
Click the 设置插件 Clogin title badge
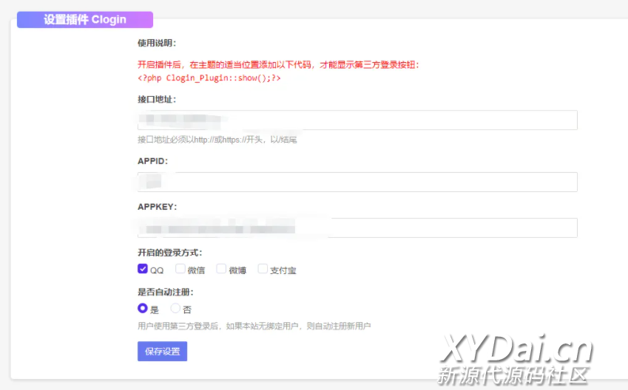pos(85,20)
